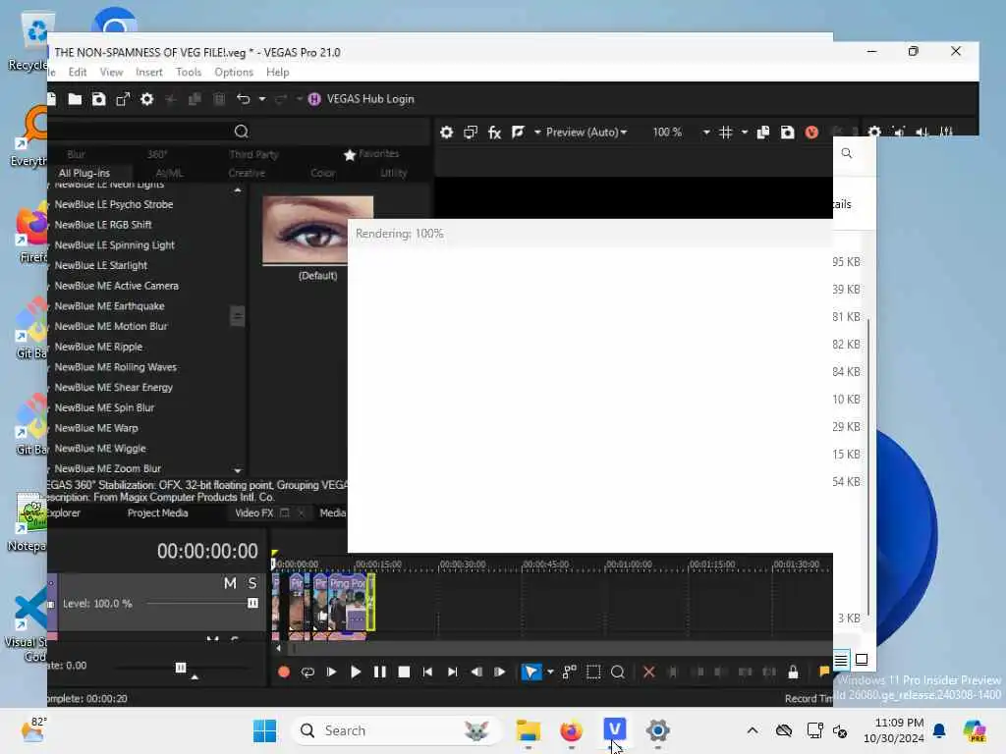Open the Edit menu
The image size is (1006, 754).
coord(78,72)
